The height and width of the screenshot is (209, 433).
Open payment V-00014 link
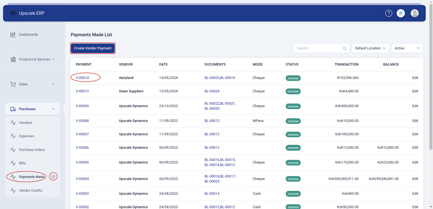pos(82,78)
